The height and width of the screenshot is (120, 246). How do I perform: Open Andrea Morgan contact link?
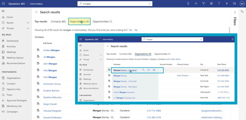click(52, 50)
